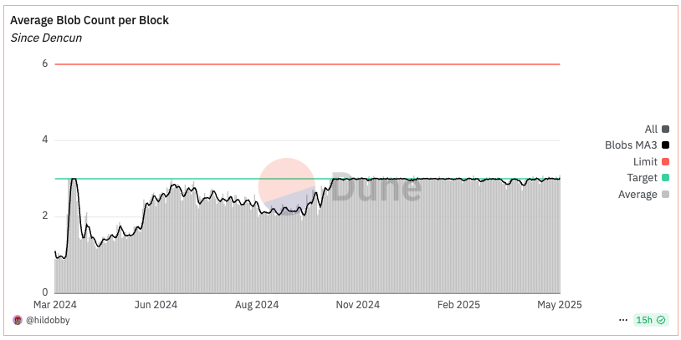The image size is (681, 340).
Task: Toggle the Target legend entry
Action: pyautogui.click(x=648, y=178)
